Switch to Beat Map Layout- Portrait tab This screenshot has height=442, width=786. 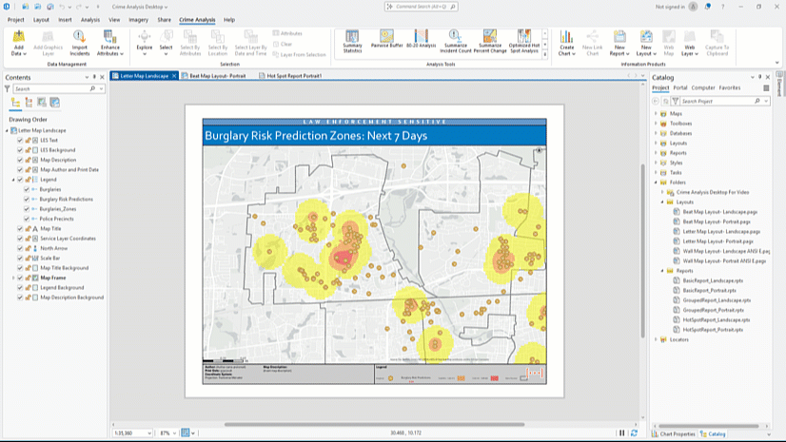click(x=214, y=76)
